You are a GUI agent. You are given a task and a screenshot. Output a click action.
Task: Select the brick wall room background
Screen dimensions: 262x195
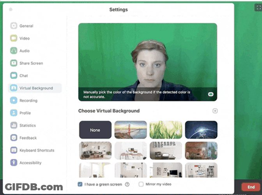point(201,151)
